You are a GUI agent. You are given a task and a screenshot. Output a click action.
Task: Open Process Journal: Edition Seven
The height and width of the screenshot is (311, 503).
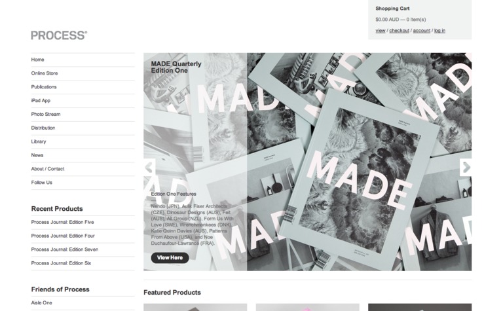click(64, 249)
